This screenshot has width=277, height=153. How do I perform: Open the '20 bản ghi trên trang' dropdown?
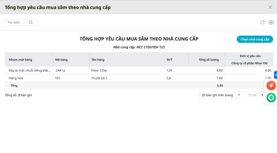220,95
